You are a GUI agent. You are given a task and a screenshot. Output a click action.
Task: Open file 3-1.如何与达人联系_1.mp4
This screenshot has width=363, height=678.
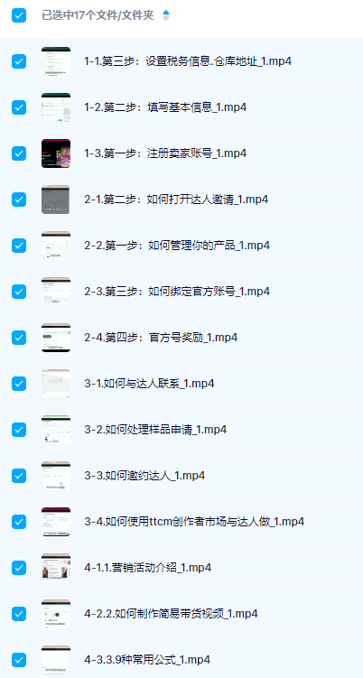tap(149, 384)
